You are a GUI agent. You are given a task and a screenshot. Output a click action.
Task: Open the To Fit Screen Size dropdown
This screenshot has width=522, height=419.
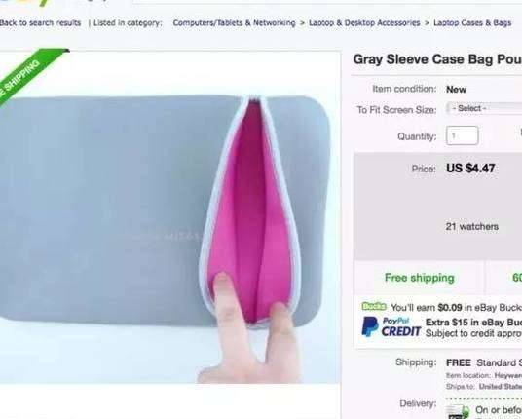click(484, 108)
